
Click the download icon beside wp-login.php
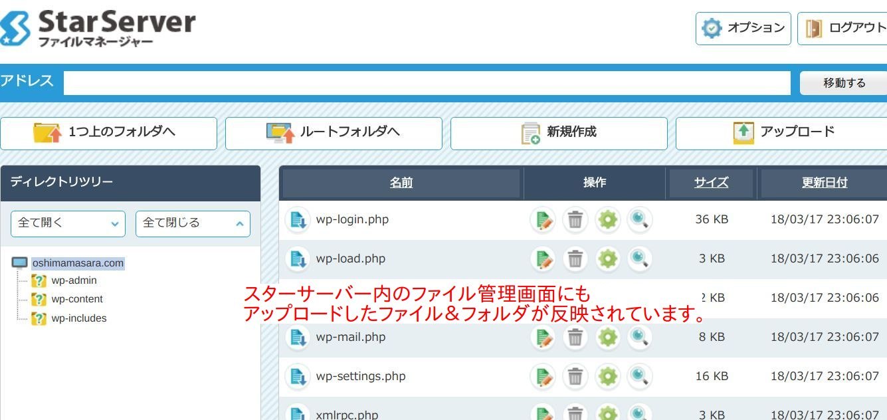(298, 220)
